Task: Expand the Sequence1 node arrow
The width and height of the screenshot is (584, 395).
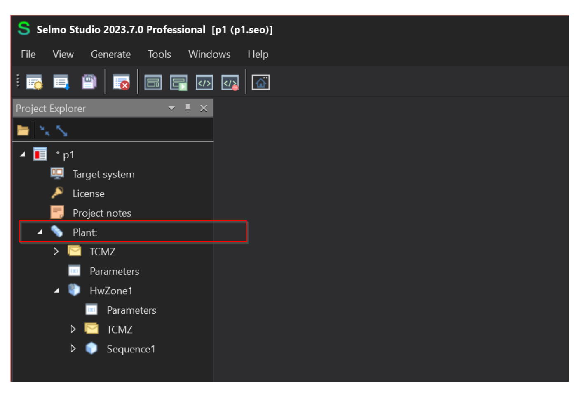Action: pyautogui.click(x=73, y=348)
